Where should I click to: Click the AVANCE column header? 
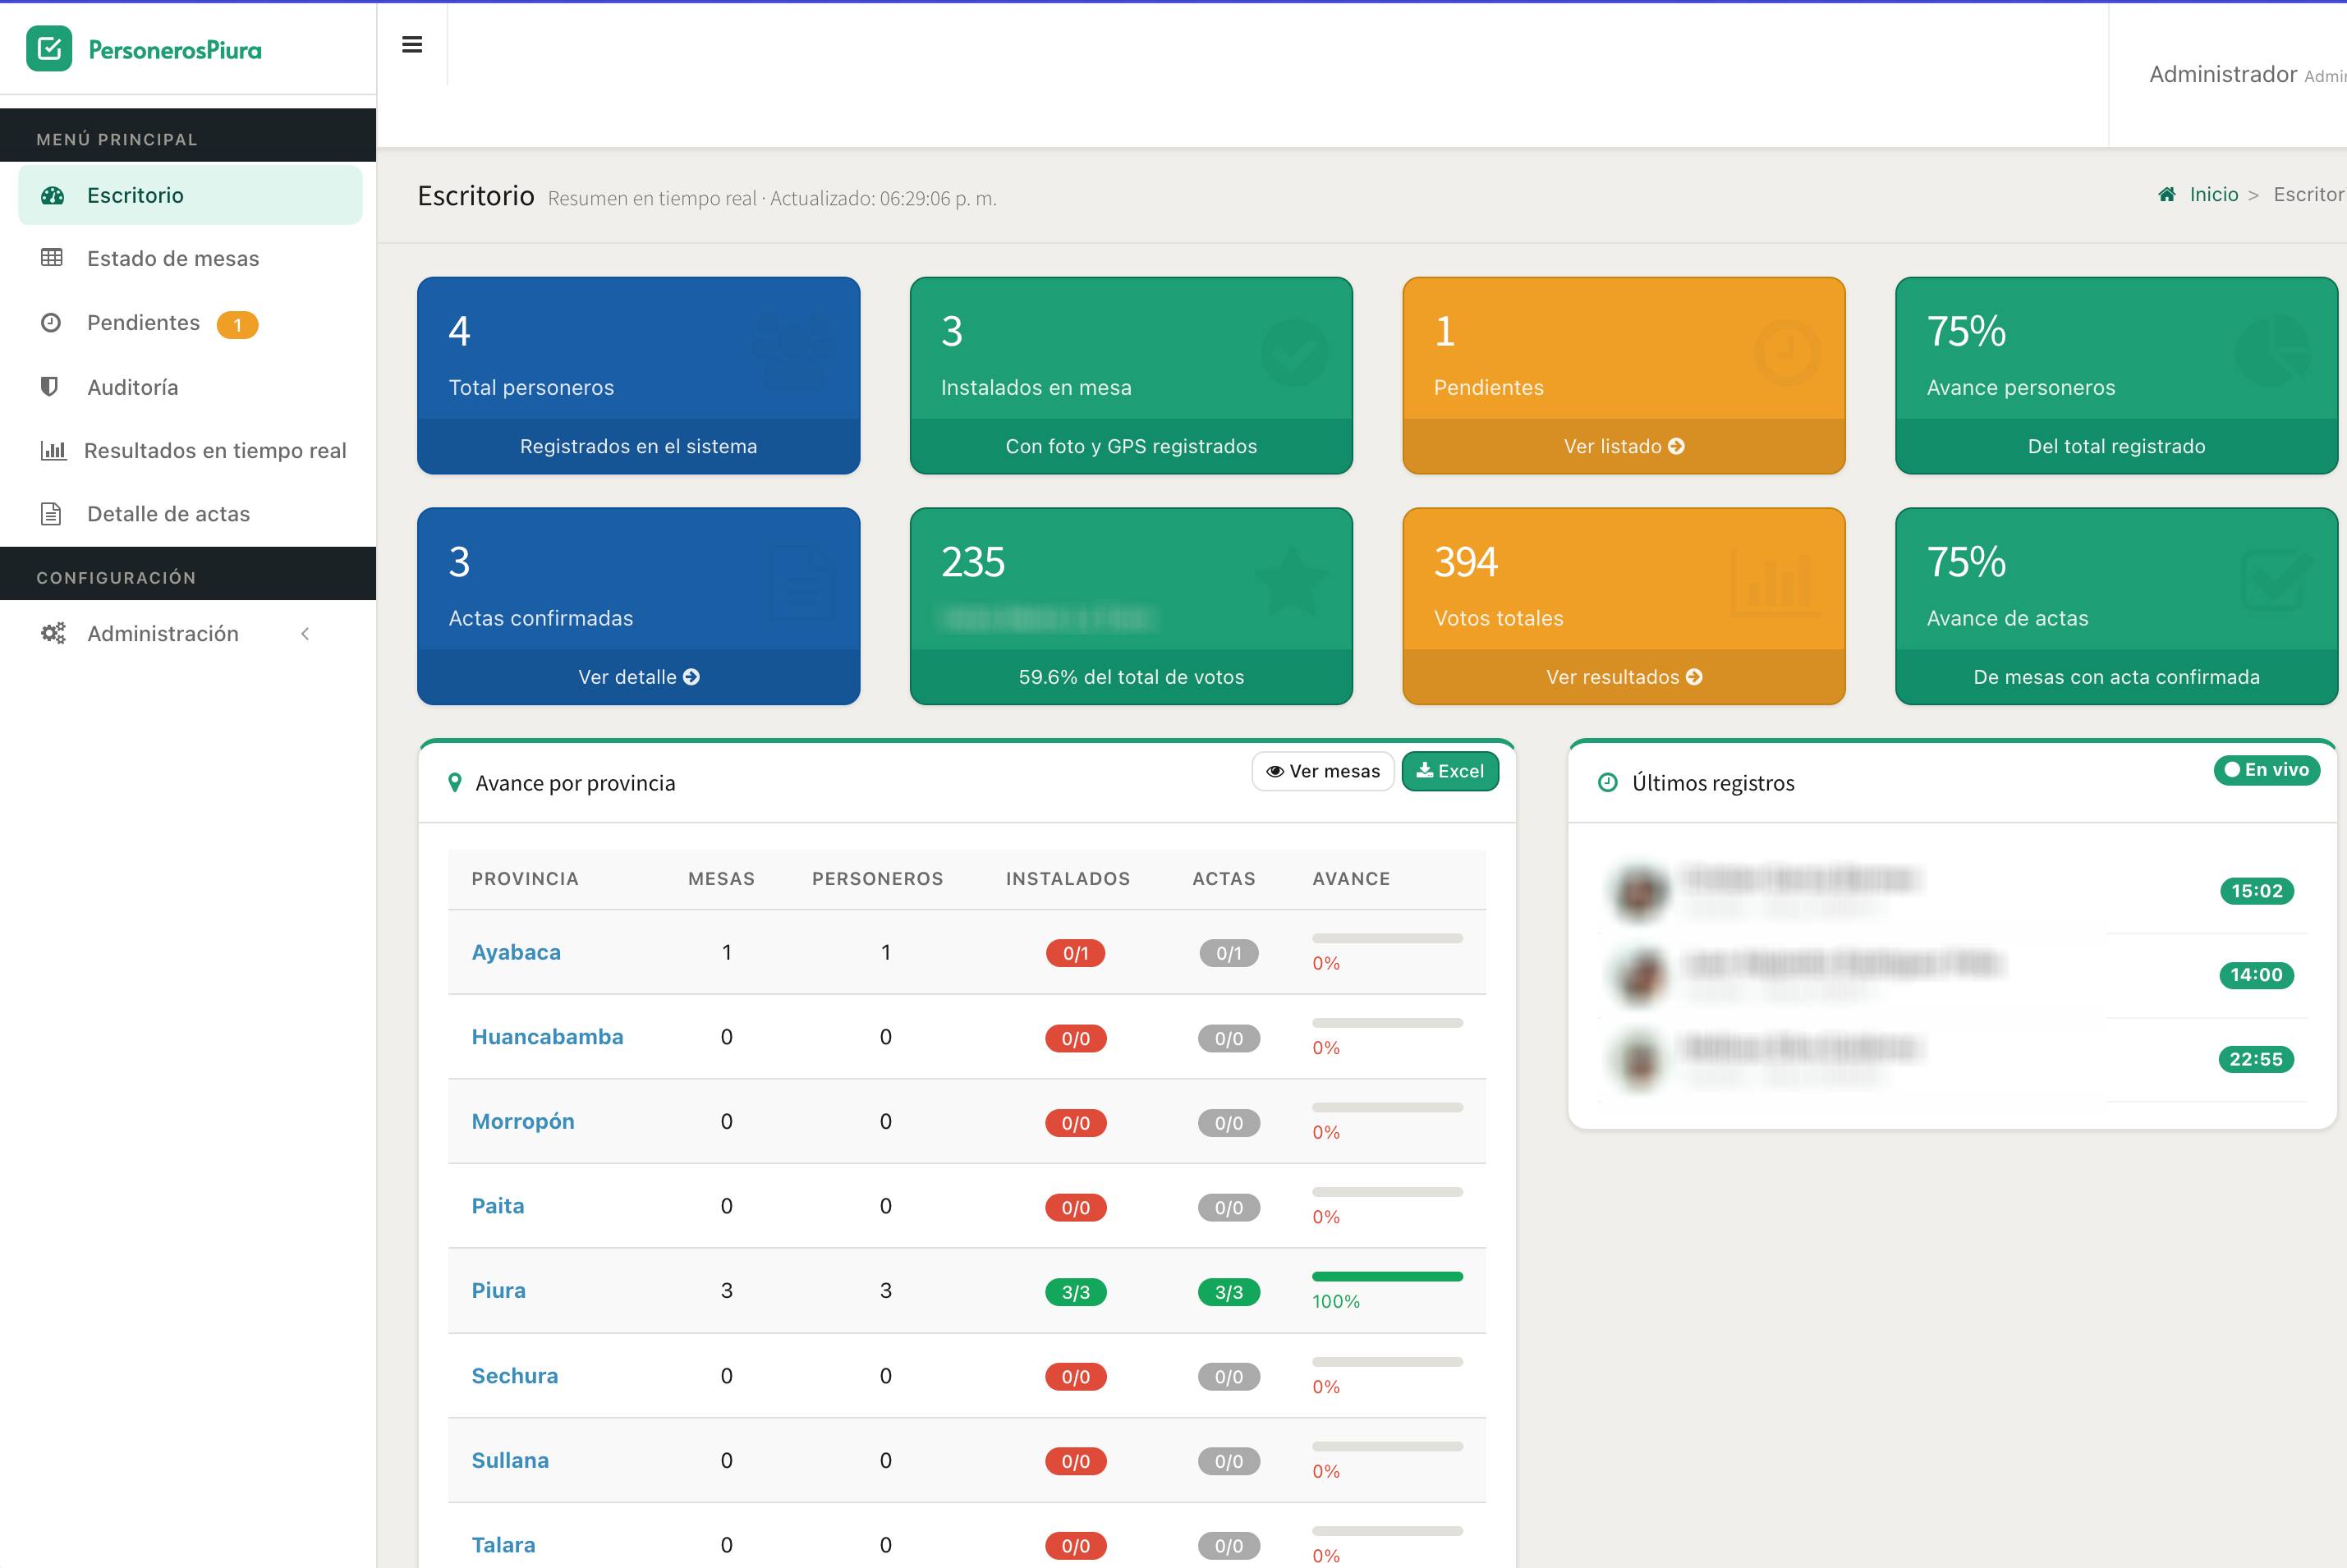click(x=1351, y=878)
